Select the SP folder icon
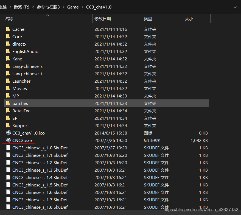Screen dimensions: 241x215 click(x=8, y=118)
